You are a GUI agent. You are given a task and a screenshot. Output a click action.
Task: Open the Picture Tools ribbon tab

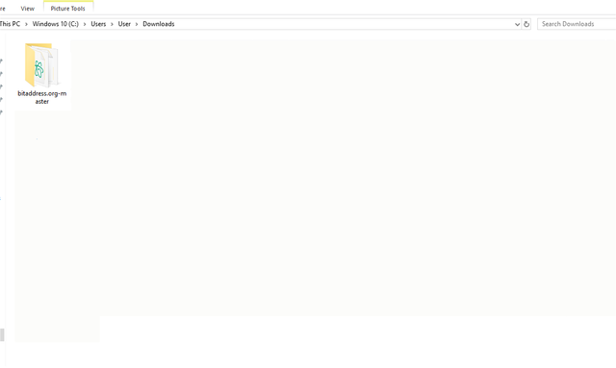click(x=68, y=9)
